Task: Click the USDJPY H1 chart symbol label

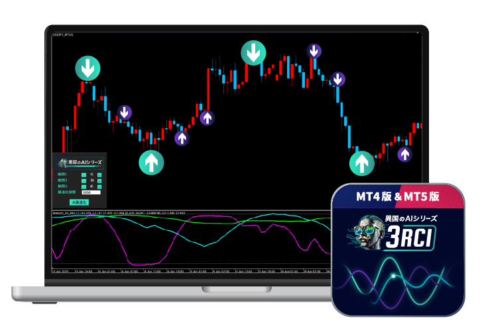Action: pyautogui.click(x=63, y=35)
